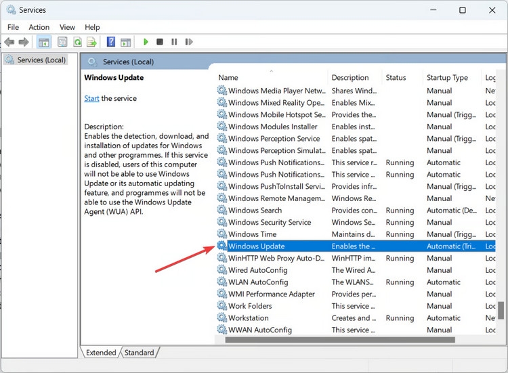Viewport: 508px width, 373px height.
Task: Click the Pause Service toolbar icon
Action: pos(174,42)
